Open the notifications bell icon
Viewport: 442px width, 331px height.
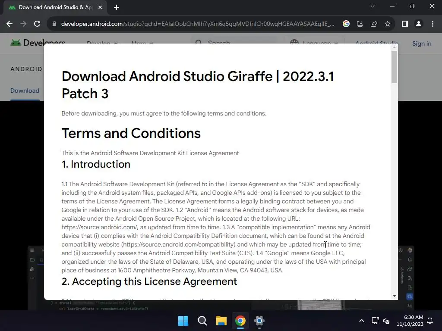point(430,321)
